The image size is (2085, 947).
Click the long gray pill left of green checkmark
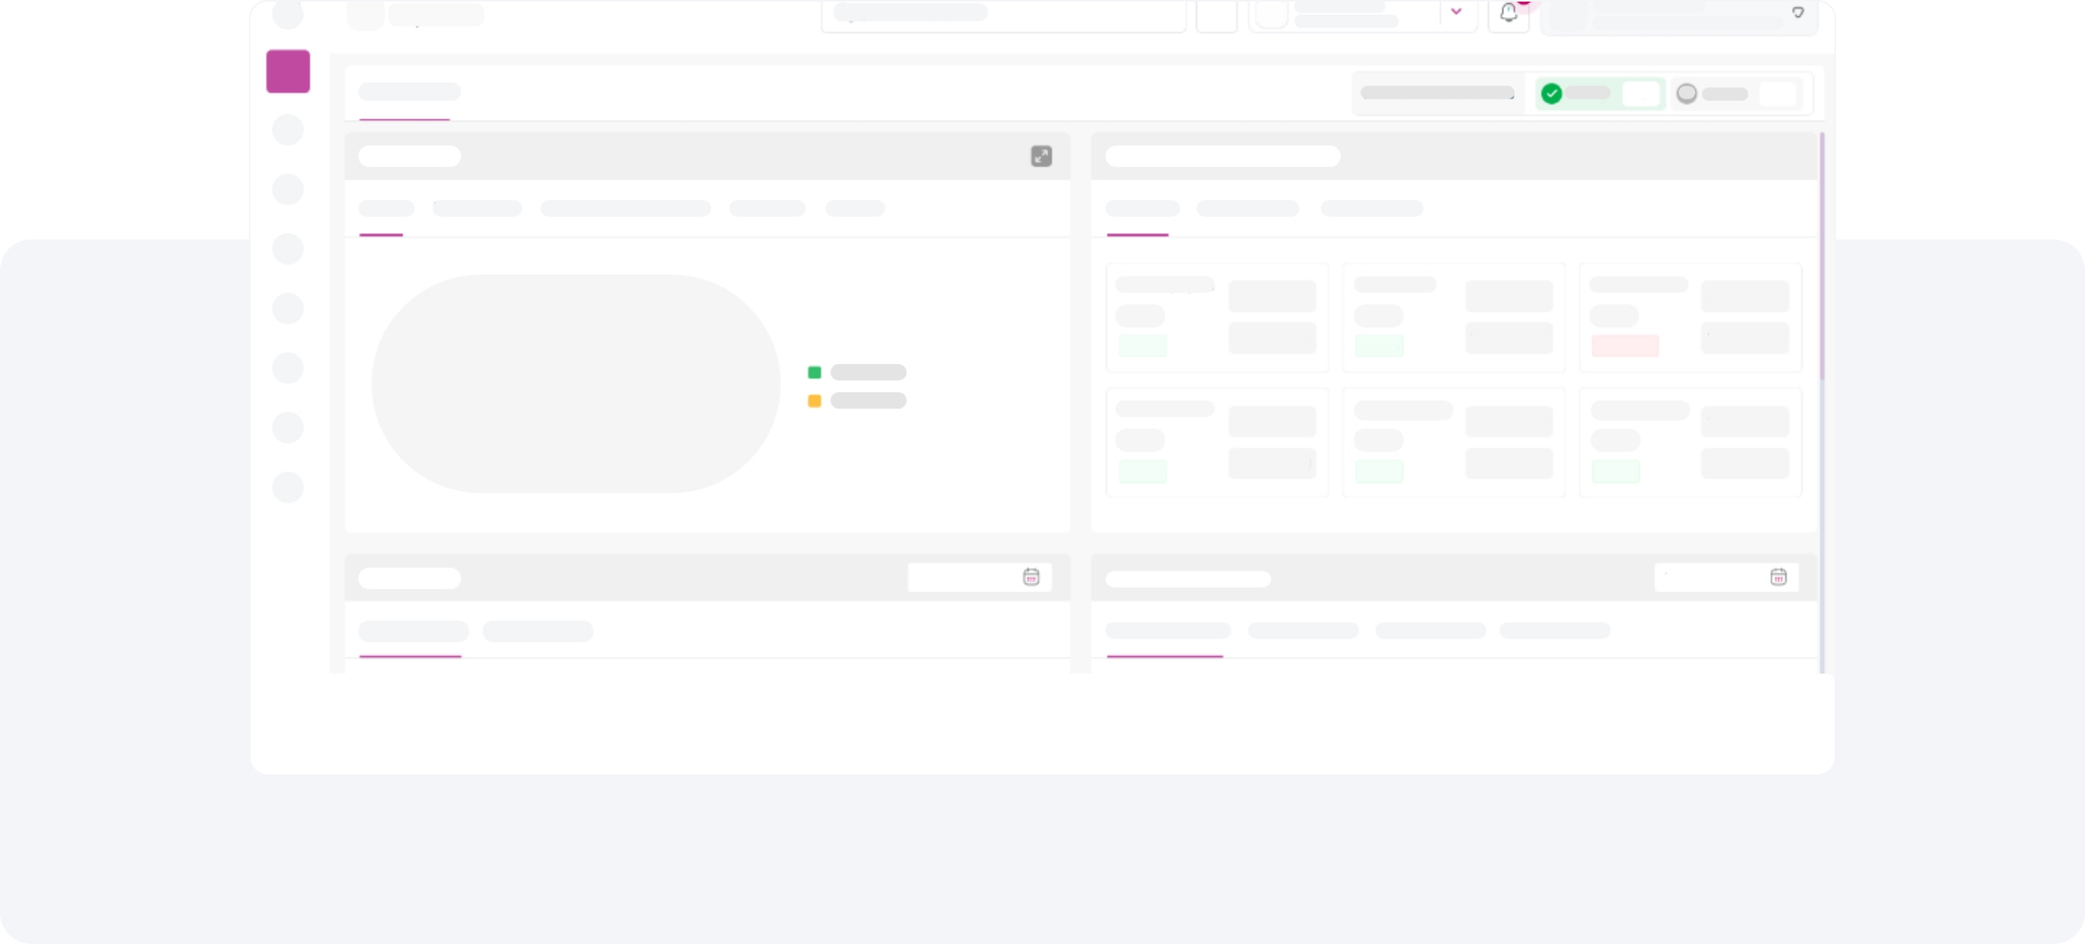1437,93
